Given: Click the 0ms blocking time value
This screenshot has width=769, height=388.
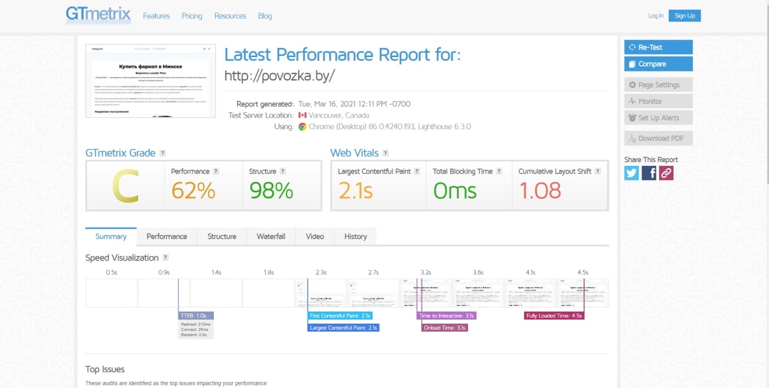Looking at the screenshot, I should (x=455, y=191).
